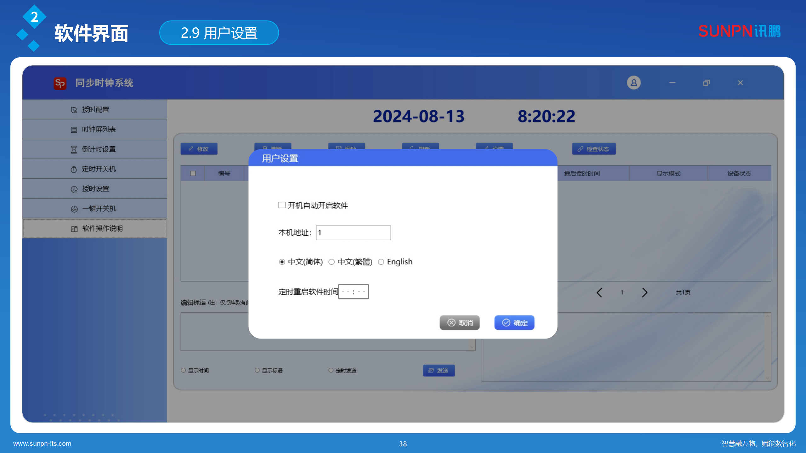The height and width of the screenshot is (453, 806).
Task: Select the 中文(简体) radio option
Action: tap(282, 262)
